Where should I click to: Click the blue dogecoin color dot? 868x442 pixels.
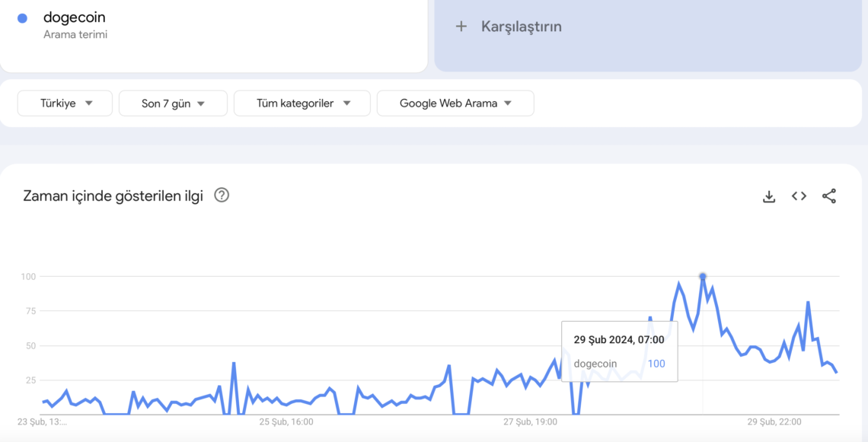(23, 18)
